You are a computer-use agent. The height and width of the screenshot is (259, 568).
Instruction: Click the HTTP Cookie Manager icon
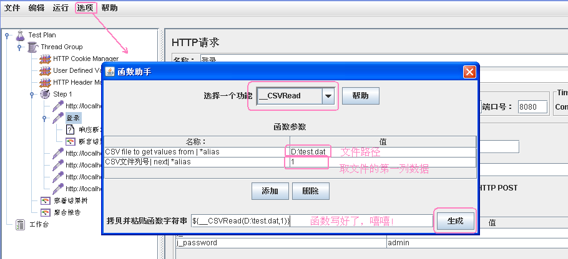(x=45, y=59)
